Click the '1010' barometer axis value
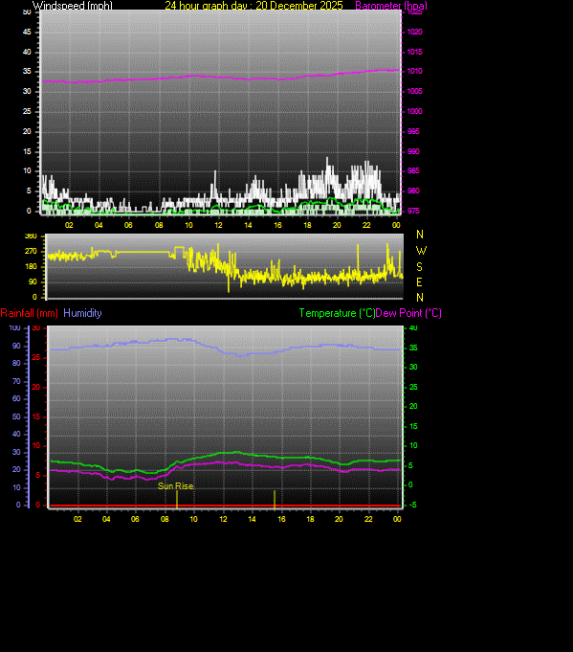The height and width of the screenshot is (652, 573). [415, 71]
